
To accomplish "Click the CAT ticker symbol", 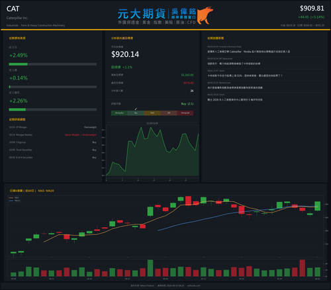I will (x=13, y=9).
